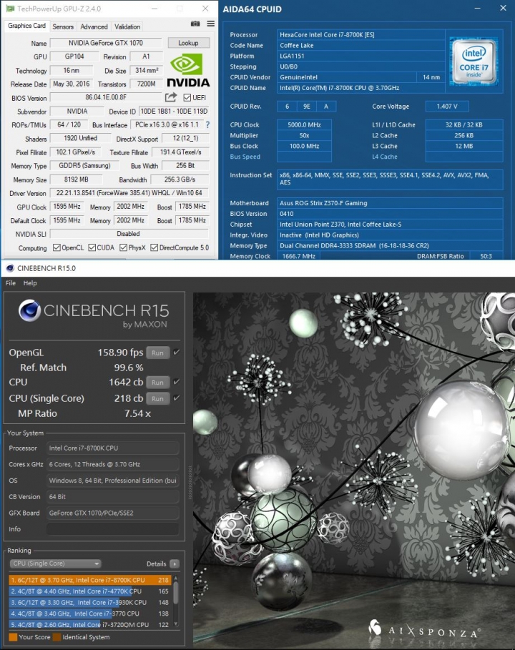515x650 pixels.
Task: Toggle the DirectCompute 5.0 checkbox
Action: pos(154,247)
